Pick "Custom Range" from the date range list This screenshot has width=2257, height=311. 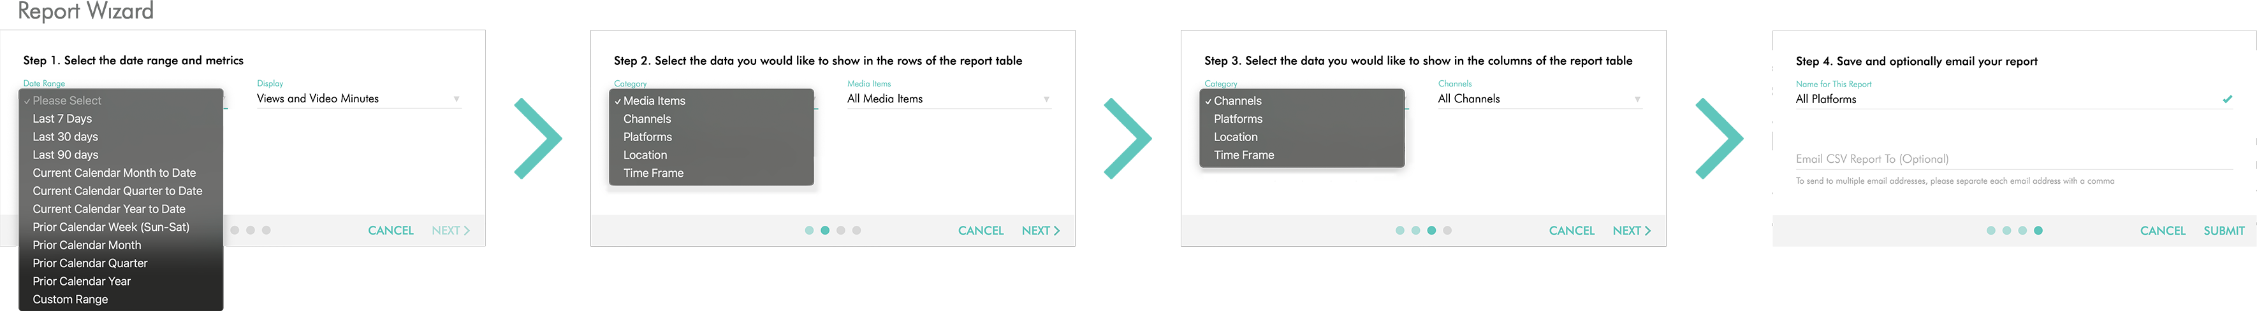coord(70,300)
